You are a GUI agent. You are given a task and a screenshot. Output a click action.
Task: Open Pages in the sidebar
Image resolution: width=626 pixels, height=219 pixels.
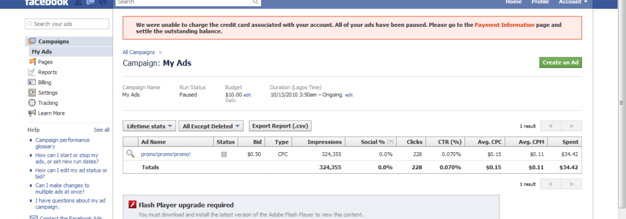(x=45, y=62)
